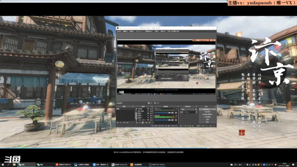Pop out the Sources dock with its header icon
The width and height of the screenshot is (297, 167).
click(152, 106)
